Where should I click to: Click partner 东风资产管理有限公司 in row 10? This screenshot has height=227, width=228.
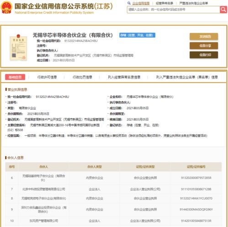tap(44, 221)
